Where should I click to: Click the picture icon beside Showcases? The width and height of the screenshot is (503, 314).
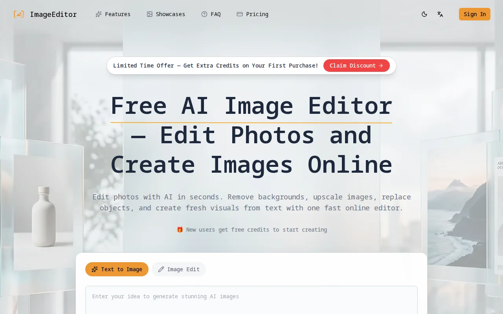150,14
